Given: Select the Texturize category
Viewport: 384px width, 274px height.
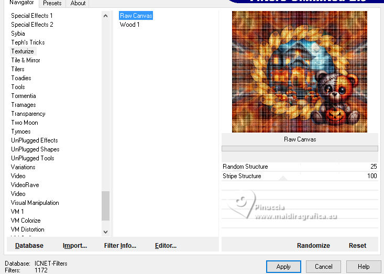Looking at the screenshot, I should [x=23, y=51].
